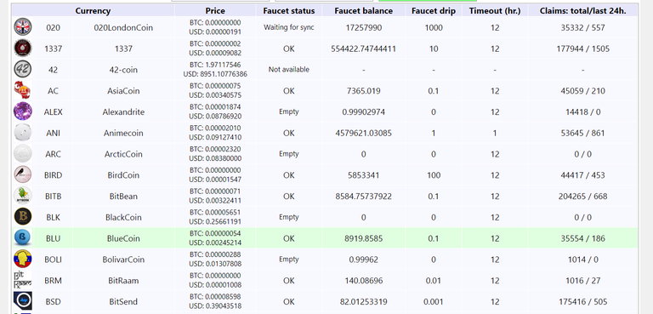Open the Animecoin currency name link
The image size is (653, 314).
(123, 133)
